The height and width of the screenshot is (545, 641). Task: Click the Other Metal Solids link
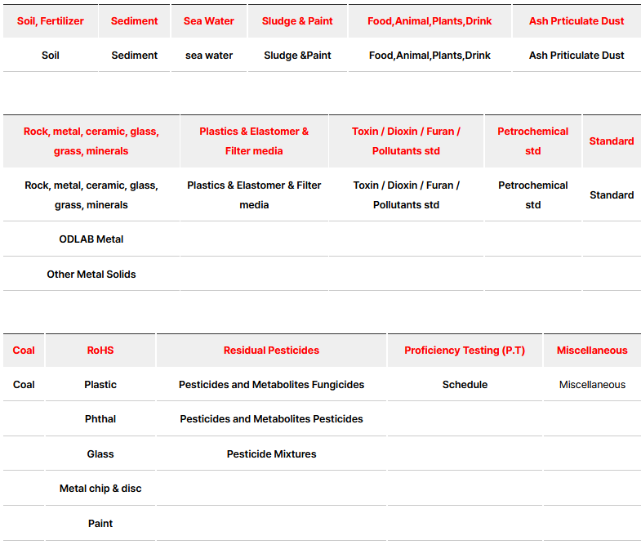[91, 275]
